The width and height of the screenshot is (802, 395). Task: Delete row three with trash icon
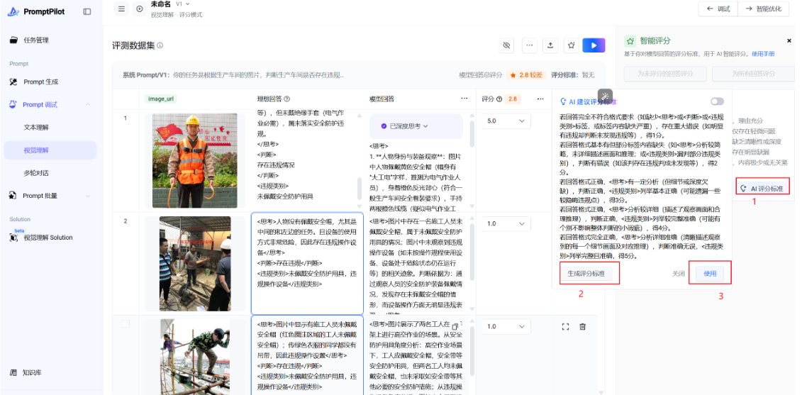click(x=583, y=327)
